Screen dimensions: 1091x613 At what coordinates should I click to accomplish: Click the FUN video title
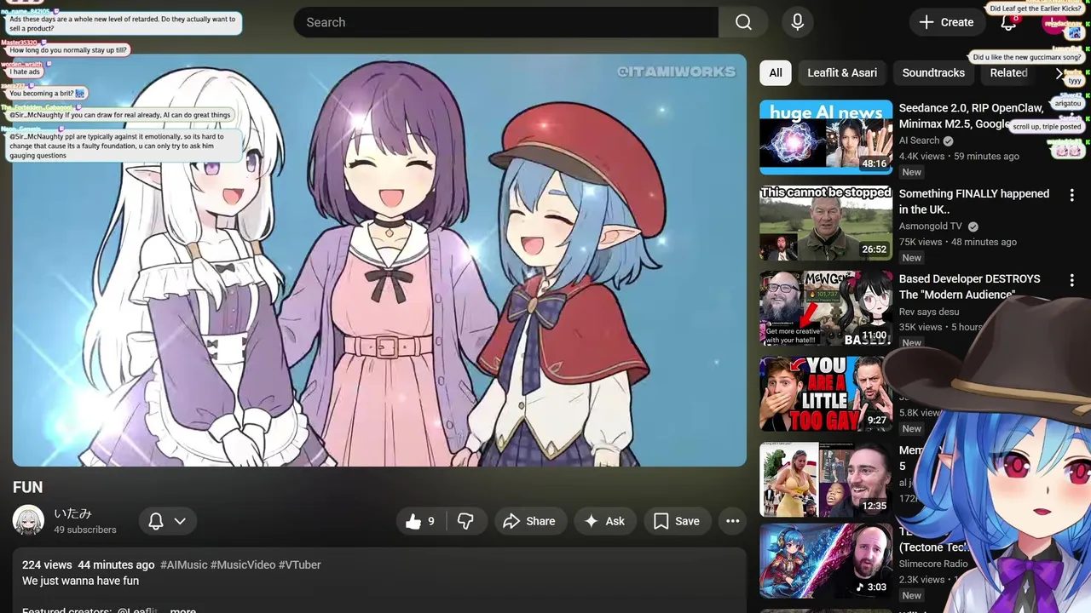point(27,487)
